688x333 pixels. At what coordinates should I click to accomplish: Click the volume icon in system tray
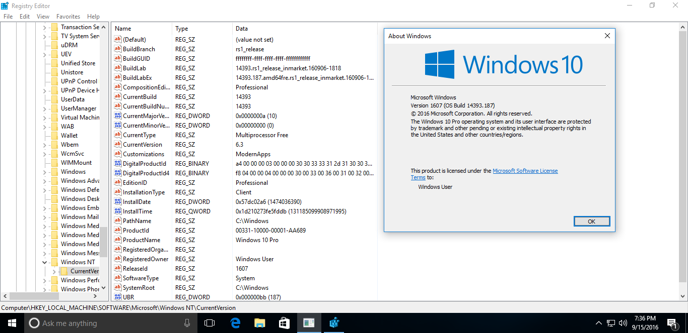click(624, 323)
